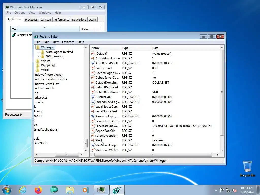This screenshot has height=195, width=260.
Task: Click the network tray icon
Action: click(228, 190)
